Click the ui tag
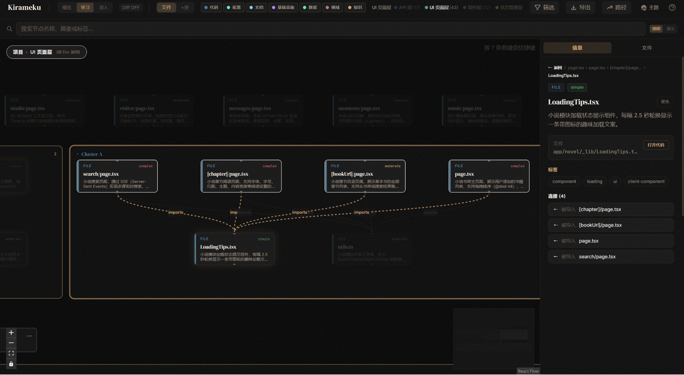 615,182
